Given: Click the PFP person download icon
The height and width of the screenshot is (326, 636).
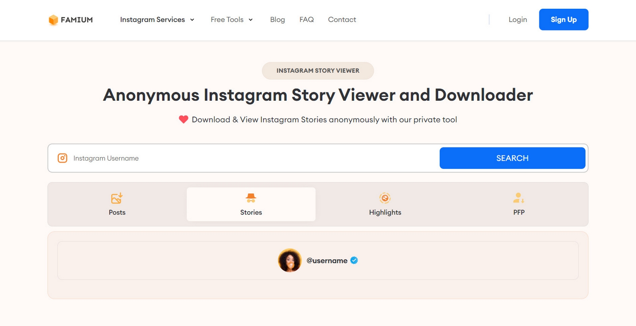Looking at the screenshot, I should pos(519,198).
